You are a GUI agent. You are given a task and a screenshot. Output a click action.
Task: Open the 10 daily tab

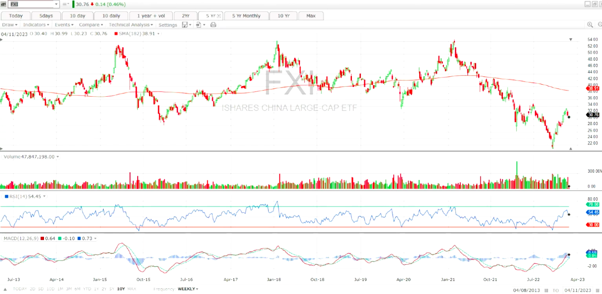(x=111, y=16)
